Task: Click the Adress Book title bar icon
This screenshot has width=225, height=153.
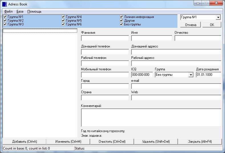Action: click(4, 4)
